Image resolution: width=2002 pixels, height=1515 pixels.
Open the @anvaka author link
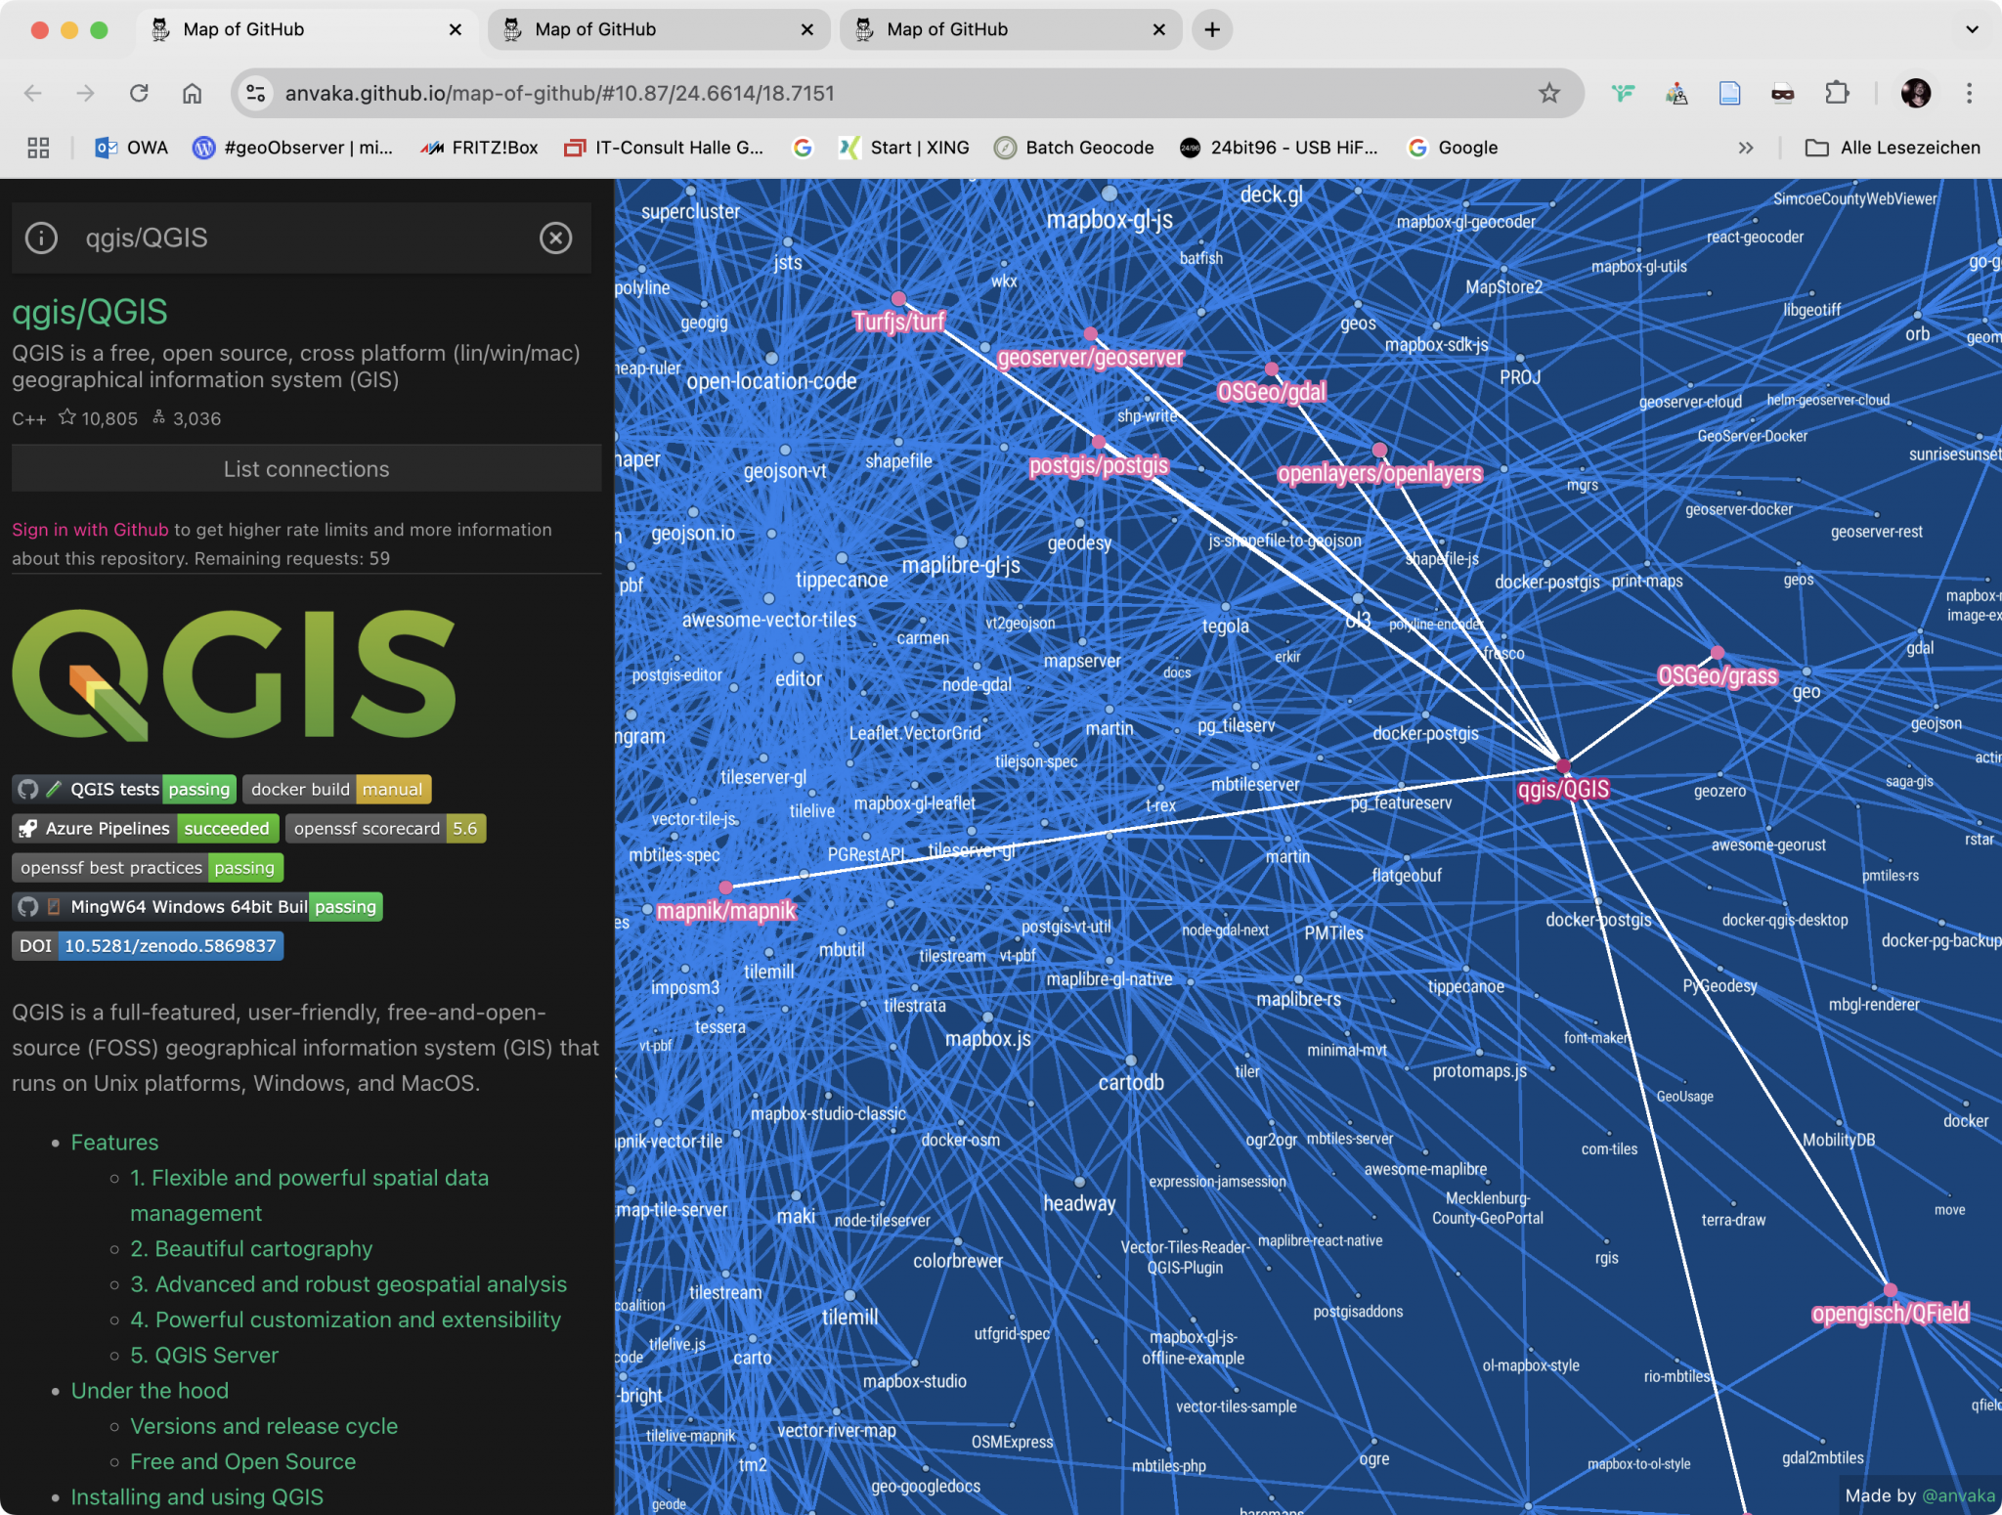[x=1957, y=1495]
